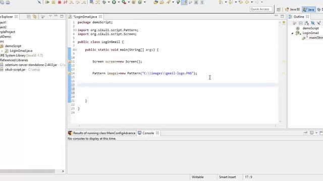Viewport: 323px width, 181px height.
Task: Click the Run Last Tool icon
Action: pos(124,2)
